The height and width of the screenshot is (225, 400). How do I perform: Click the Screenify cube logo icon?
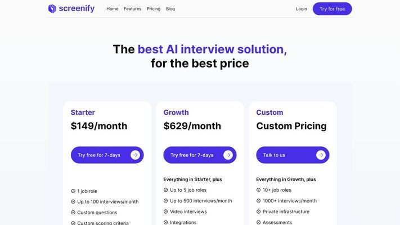(x=52, y=8)
